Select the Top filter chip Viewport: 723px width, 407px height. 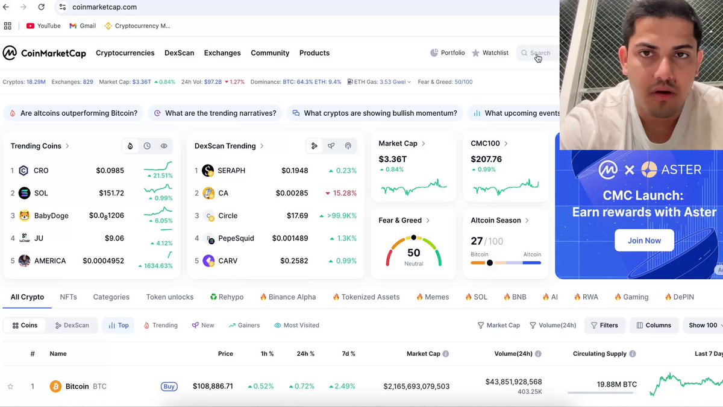119,325
